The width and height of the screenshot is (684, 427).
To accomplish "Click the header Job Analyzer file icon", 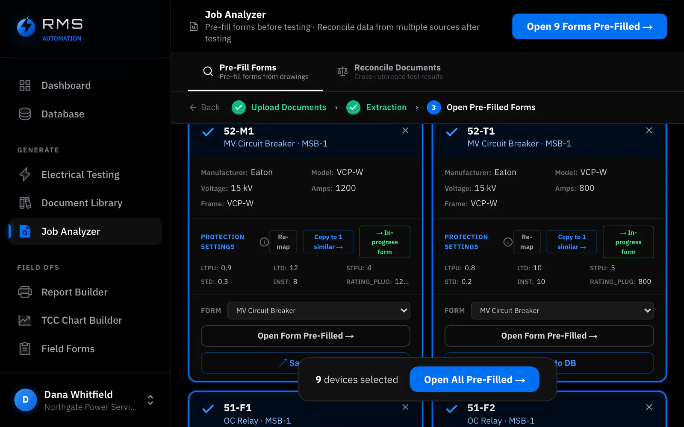I will [194, 26].
